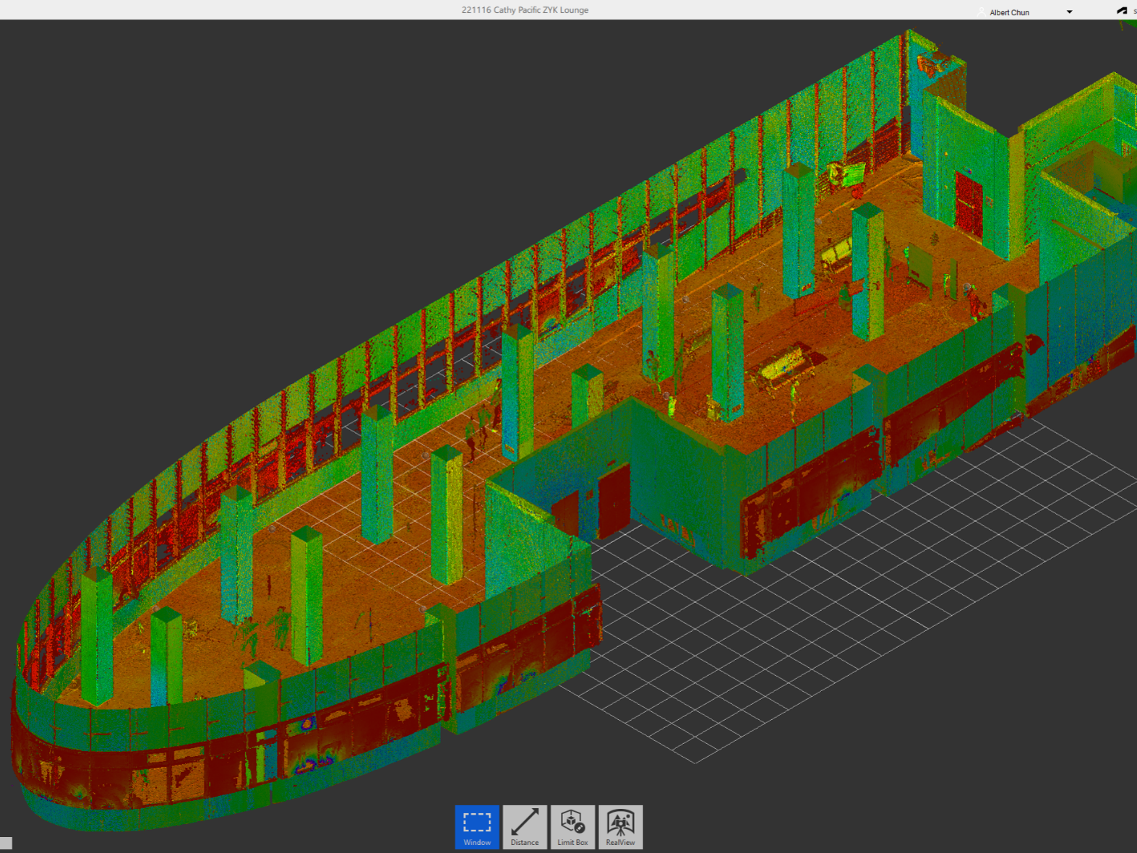Expand the Albert Chun account dropdown arrow
1137x853 pixels.
tap(1069, 12)
